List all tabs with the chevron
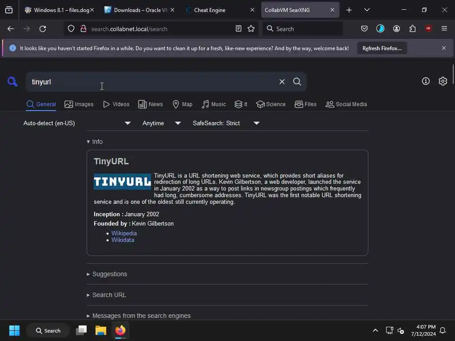This screenshot has height=341, width=455. [367, 10]
